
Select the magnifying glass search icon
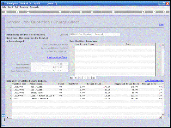click(28, 12)
